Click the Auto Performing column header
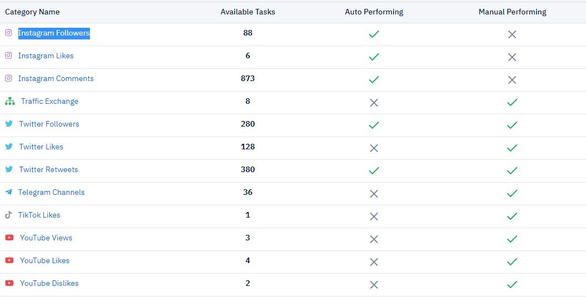586x297 pixels. pos(374,12)
